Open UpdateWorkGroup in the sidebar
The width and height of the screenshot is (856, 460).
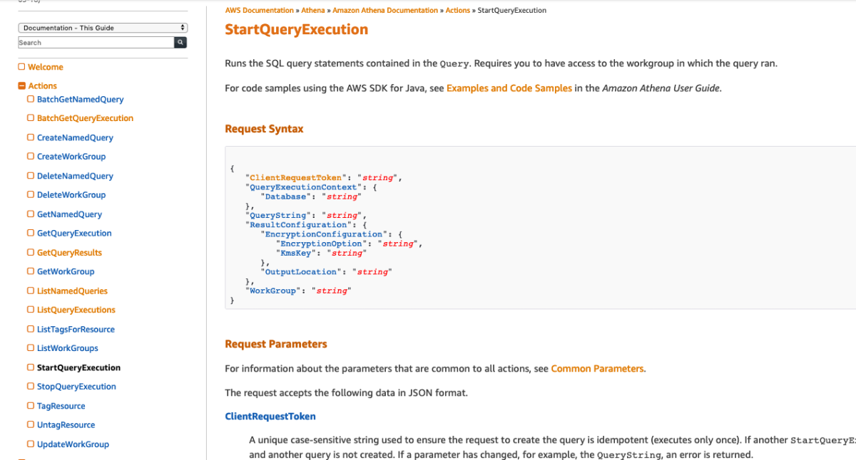pyautogui.click(x=73, y=444)
